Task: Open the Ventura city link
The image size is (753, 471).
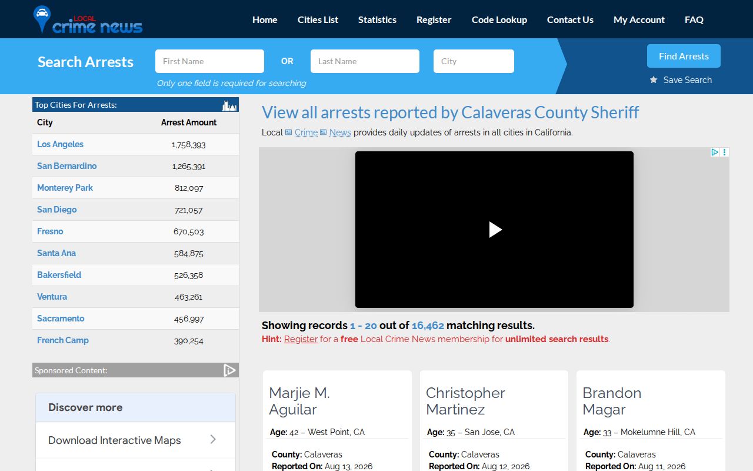Action: coord(52,297)
